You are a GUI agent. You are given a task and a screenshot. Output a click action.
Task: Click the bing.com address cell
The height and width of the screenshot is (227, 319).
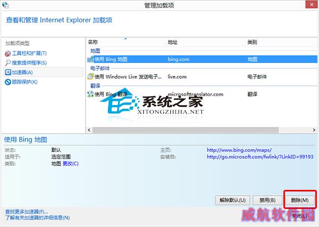pos(179,59)
